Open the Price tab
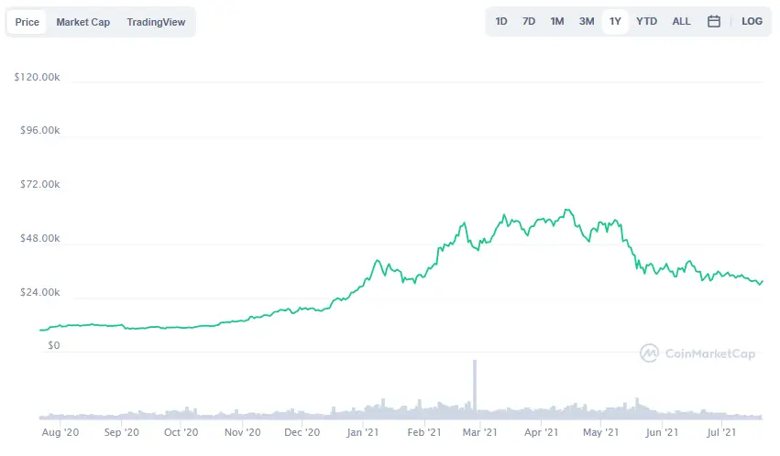The width and height of the screenshot is (780, 456). (27, 22)
